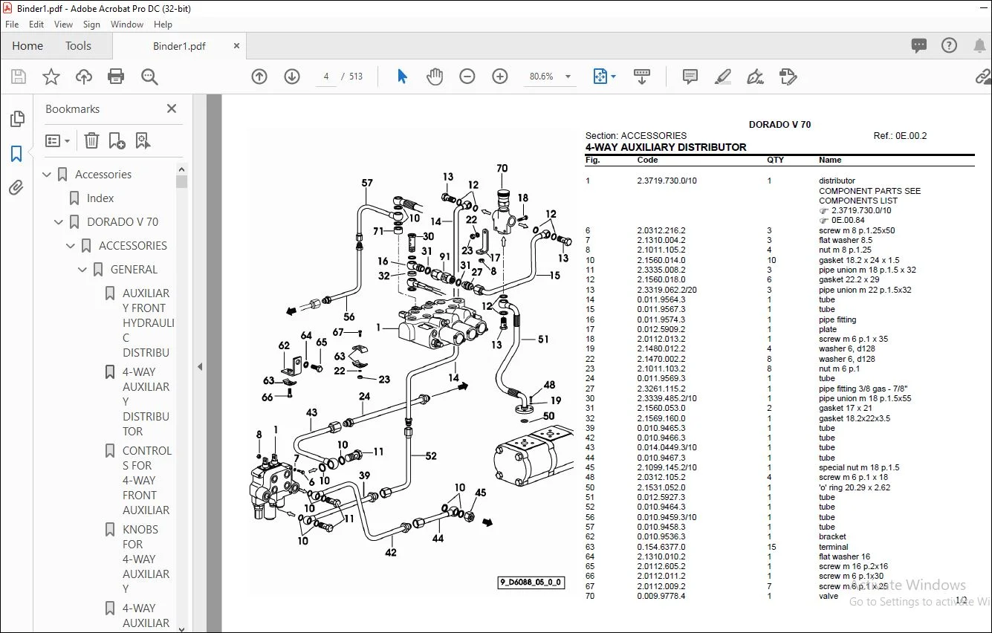Open the Fill and Sign tool
Screen dimensions: 992x633
pos(756,77)
